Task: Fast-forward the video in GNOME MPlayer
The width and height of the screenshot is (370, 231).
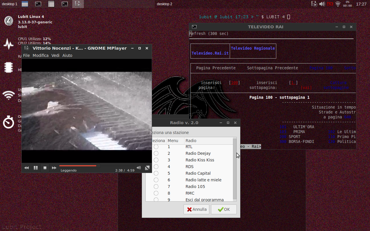Action: point(54,168)
